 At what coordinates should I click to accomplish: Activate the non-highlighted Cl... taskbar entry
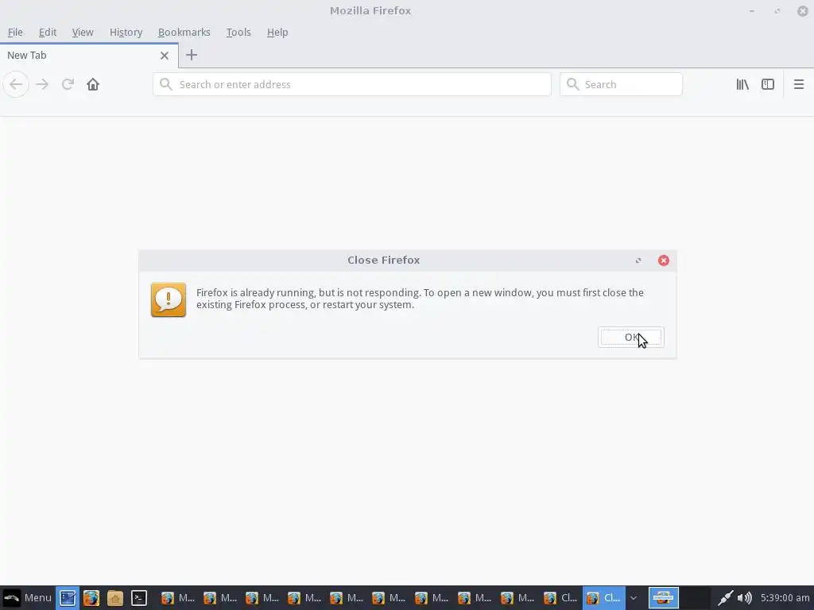click(x=561, y=598)
